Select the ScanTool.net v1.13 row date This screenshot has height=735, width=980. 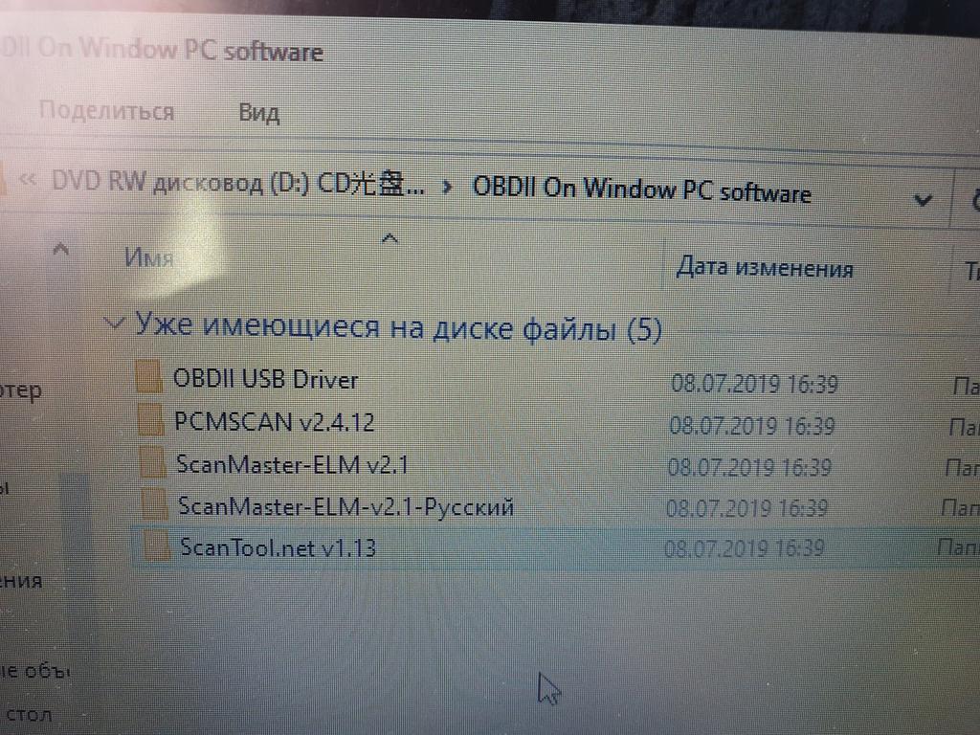744,548
